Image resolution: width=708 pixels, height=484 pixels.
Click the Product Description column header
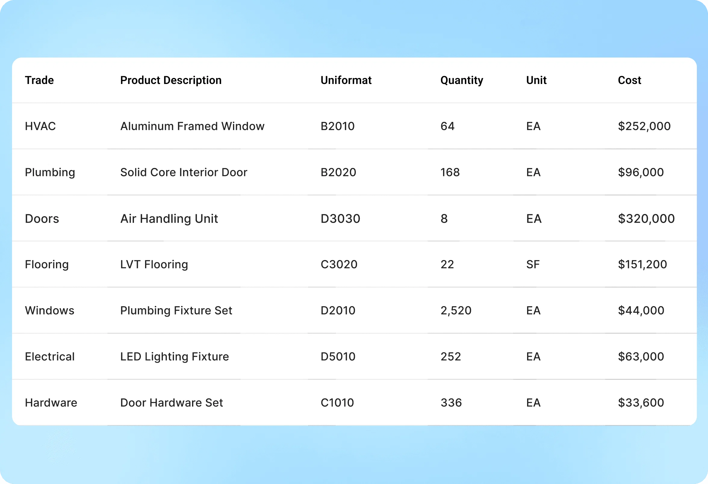[171, 80]
